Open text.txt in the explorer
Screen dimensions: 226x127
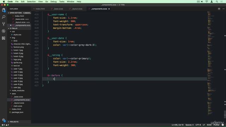click(x=17, y=66)
